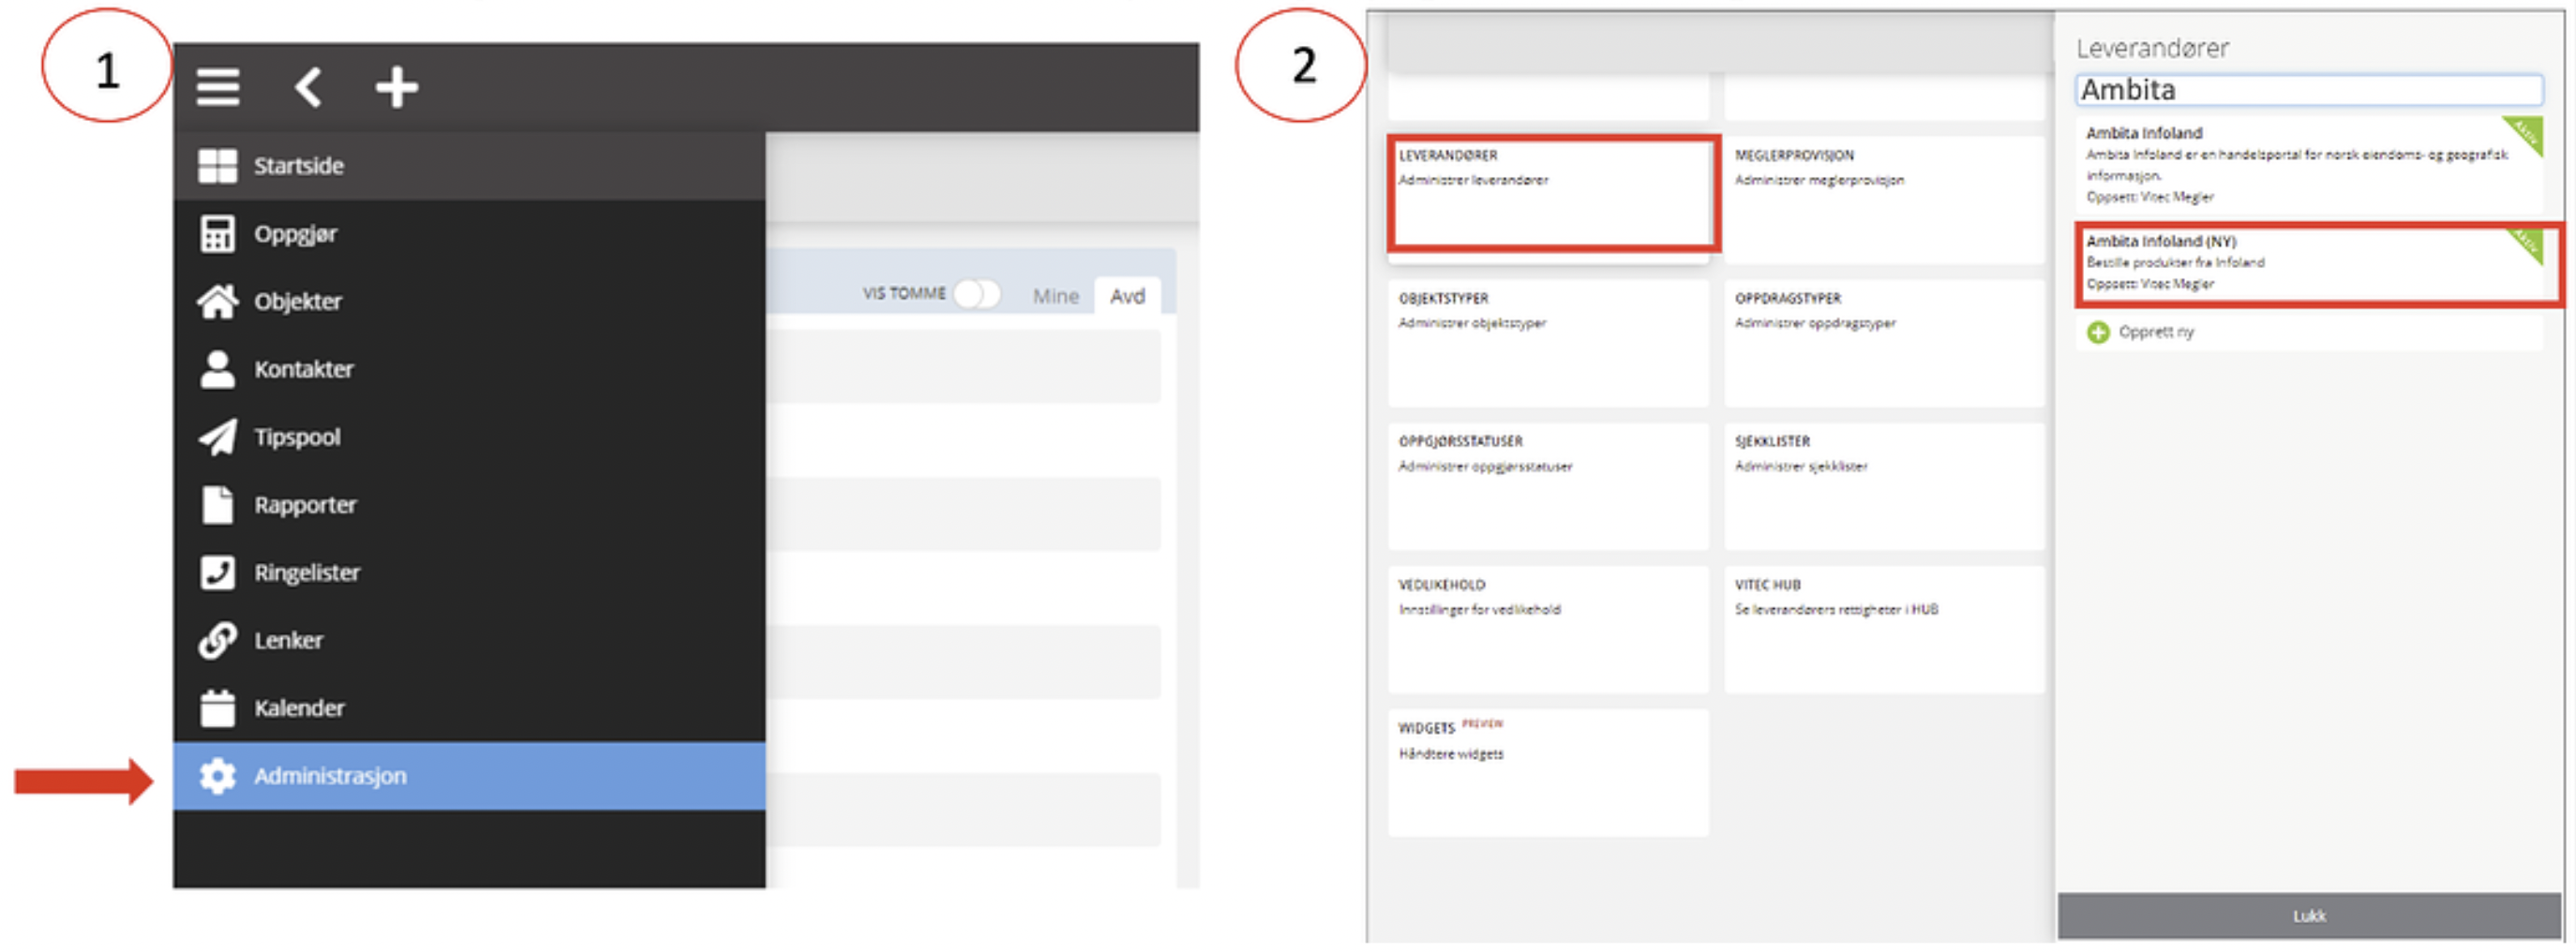Click the Objekter house icon
This screenshot has width=2576, height=952.
(217, 301)
